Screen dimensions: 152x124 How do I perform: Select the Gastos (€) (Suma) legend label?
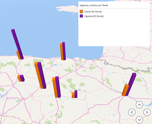pyautogui.click(x=93, y=11)
